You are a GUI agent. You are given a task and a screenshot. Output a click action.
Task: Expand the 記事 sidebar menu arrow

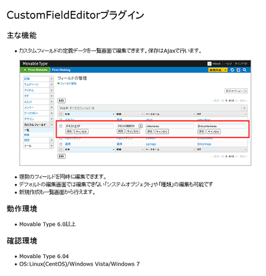pos(52,79)
